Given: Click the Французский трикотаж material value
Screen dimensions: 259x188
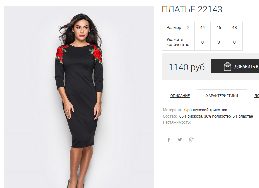Looking at the screenshot, I should tap(206, 110).
